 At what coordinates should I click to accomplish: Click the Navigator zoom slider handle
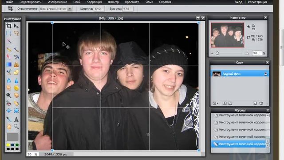pos(217,53)
